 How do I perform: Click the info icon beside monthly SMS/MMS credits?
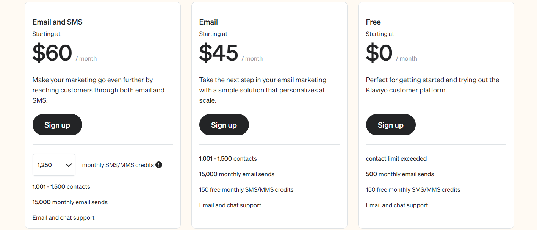click(159, 165)
